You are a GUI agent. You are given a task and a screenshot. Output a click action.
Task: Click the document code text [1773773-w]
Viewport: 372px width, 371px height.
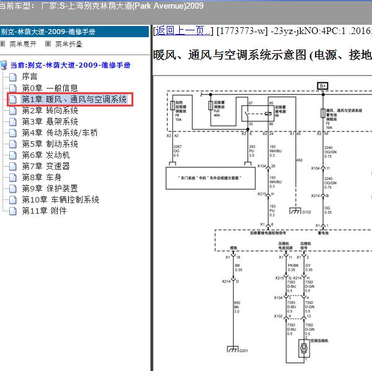242,31
